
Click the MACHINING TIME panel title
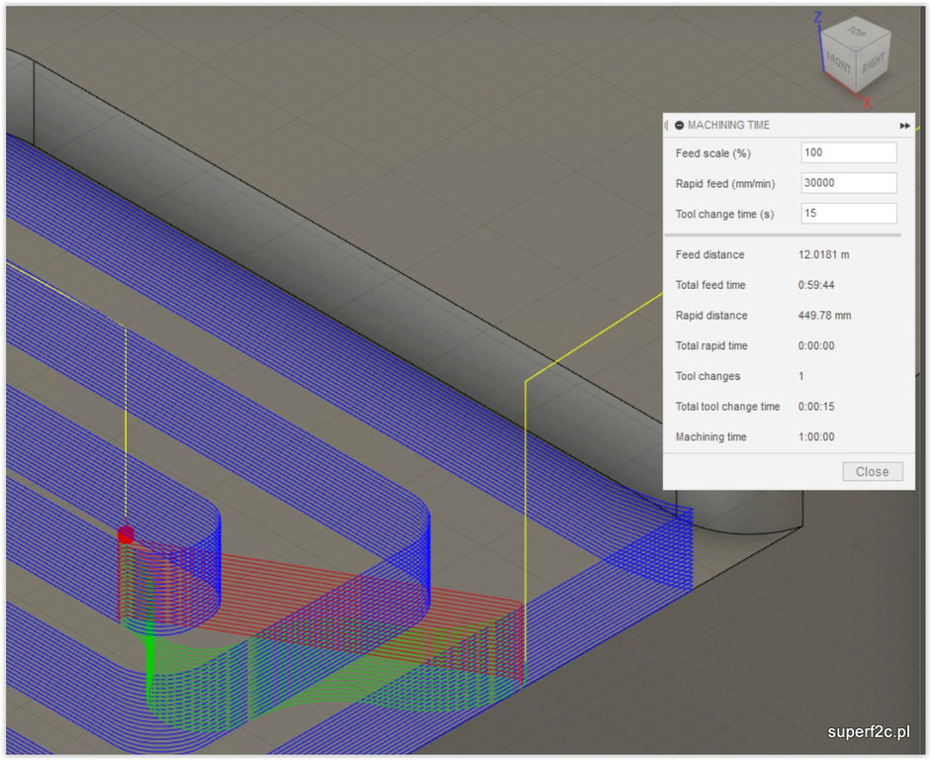(x=728, y=126)
